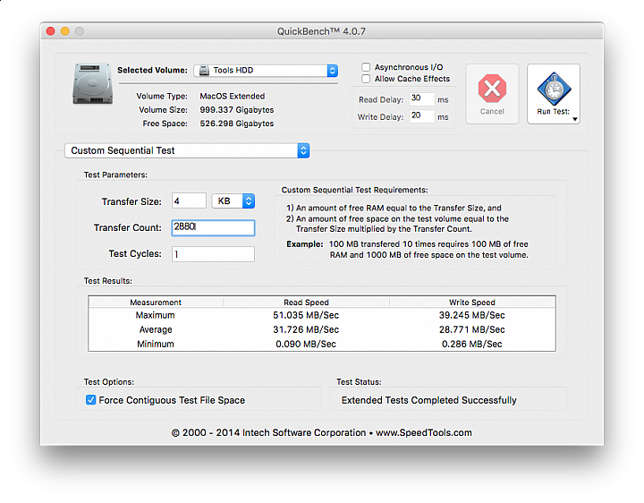Click the small disk icon beside Tools HDD
Viewport: 644px width, 503px height.
click(204, 71)
